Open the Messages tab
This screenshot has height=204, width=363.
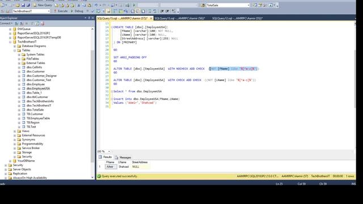click(123, 158)
